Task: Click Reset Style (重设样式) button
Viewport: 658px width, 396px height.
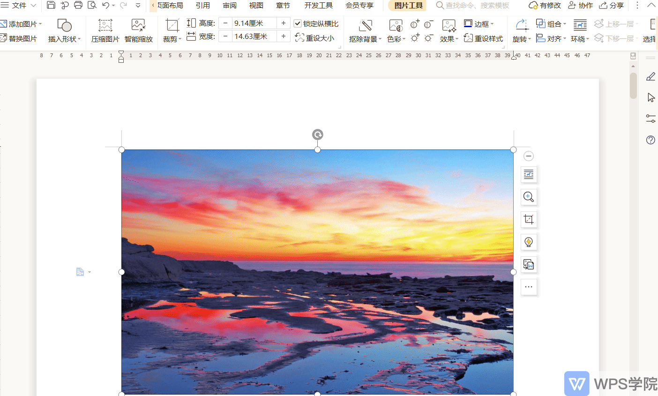Action: (x=483, y=38)
